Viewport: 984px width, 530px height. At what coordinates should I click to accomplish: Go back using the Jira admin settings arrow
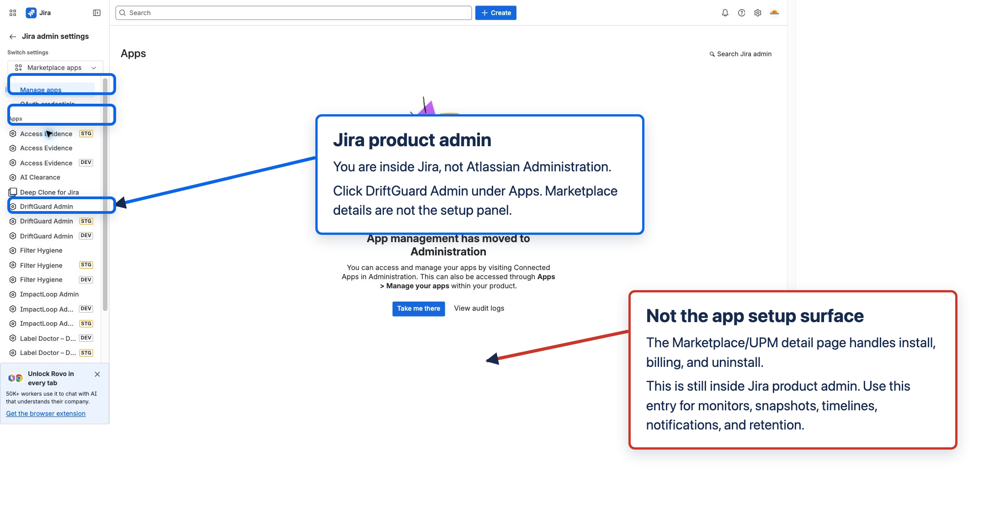13,37
